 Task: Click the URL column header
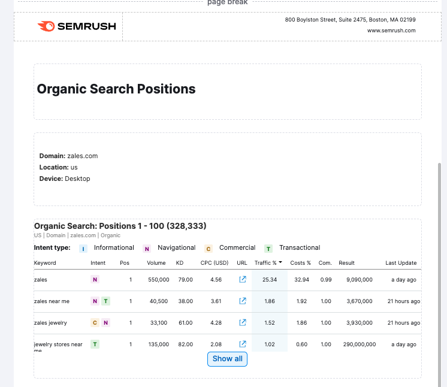click(x=241, y=263)
